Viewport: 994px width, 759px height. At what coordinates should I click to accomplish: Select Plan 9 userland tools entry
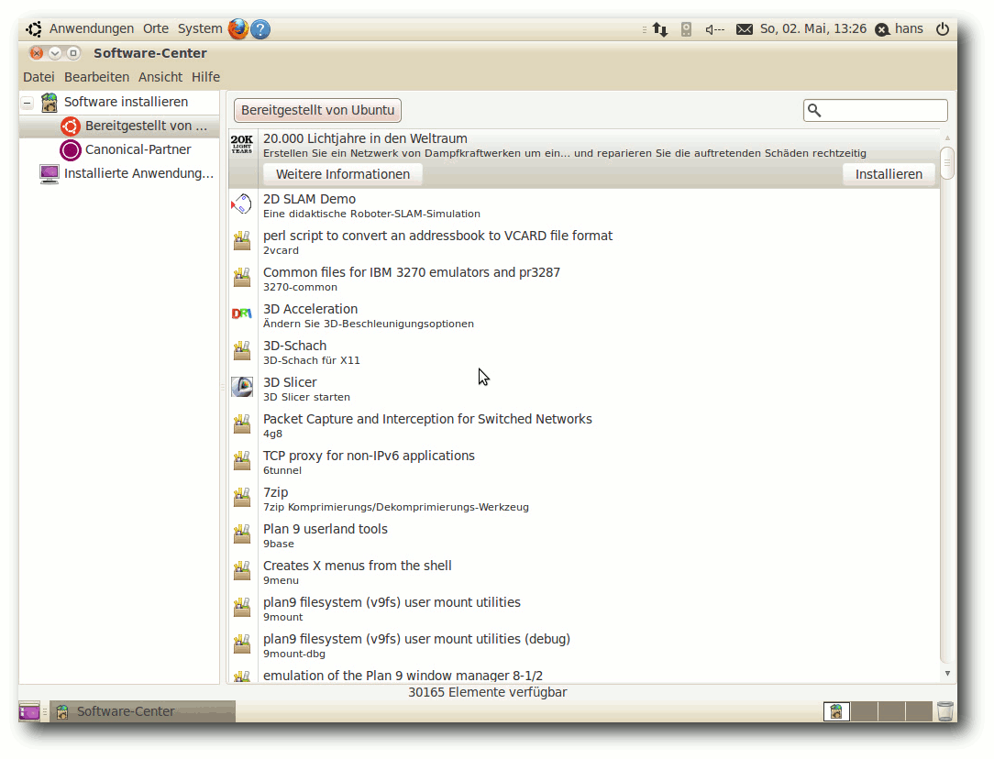584,535
